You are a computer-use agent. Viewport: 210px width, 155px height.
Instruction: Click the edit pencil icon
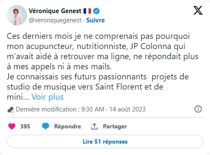point(11,110)
